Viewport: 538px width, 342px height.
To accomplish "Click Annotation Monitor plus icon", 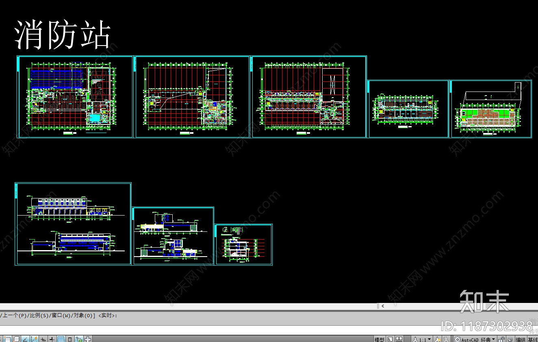I will pos(88,339).
